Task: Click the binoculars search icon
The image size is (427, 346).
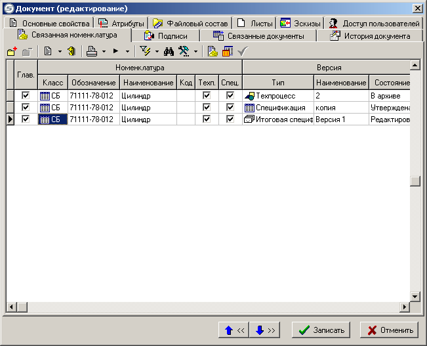Action: point(169,51)
